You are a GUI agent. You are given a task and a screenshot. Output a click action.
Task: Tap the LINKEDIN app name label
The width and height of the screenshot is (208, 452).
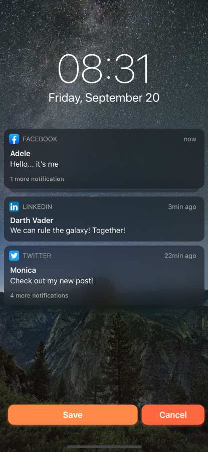(38, 207)
